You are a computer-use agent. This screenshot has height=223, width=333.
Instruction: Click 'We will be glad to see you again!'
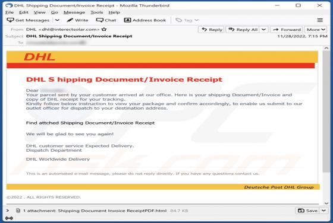70,134
